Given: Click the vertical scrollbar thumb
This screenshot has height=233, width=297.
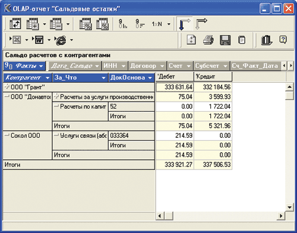Looking at the screenshot, I should click(289, 96).
